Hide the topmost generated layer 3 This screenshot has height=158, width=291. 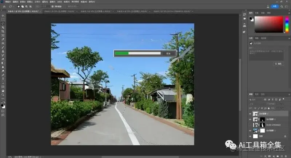[250, 114]
